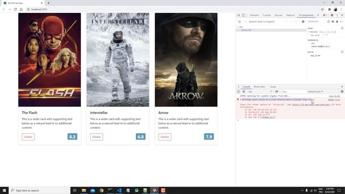Switch to the Sources tab
The image size is (345, 194).
point(278,15)
